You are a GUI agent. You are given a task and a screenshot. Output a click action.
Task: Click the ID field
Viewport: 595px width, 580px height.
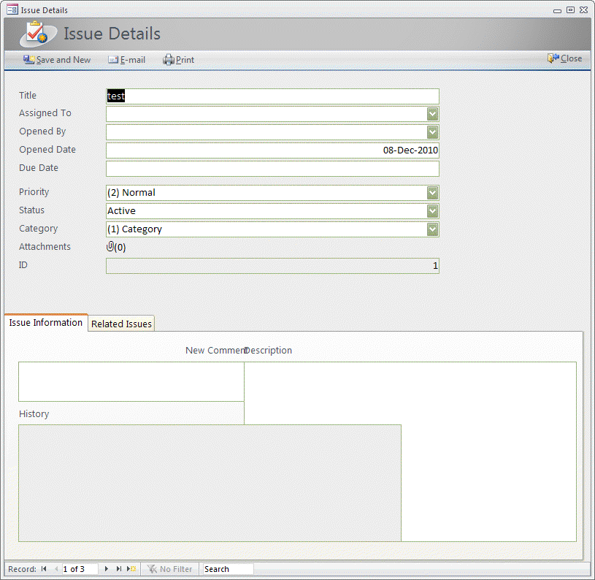click(272, 266)
